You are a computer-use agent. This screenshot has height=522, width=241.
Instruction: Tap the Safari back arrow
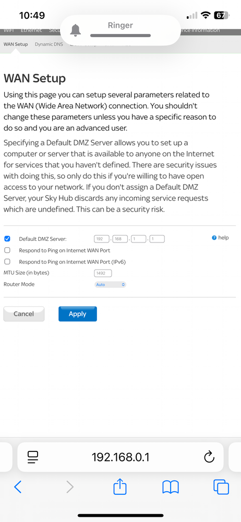click(18, 486)
